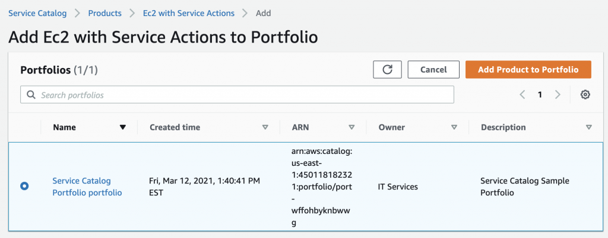This screenshot has height=238, width=608.
Task: Click the Portfolios (1/1) heading
Action: [59, 70]
